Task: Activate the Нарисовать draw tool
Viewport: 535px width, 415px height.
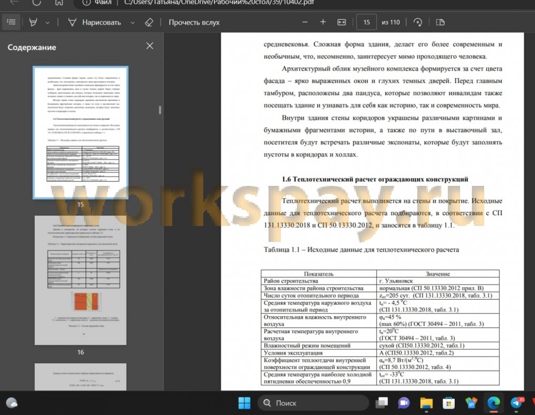Action: (x=95, y=22)
